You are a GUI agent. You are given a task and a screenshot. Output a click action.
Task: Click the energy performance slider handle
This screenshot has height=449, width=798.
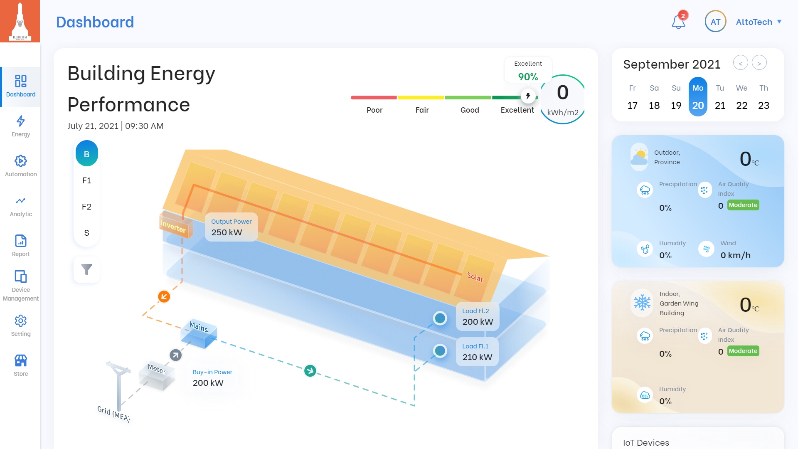(528, 96)
